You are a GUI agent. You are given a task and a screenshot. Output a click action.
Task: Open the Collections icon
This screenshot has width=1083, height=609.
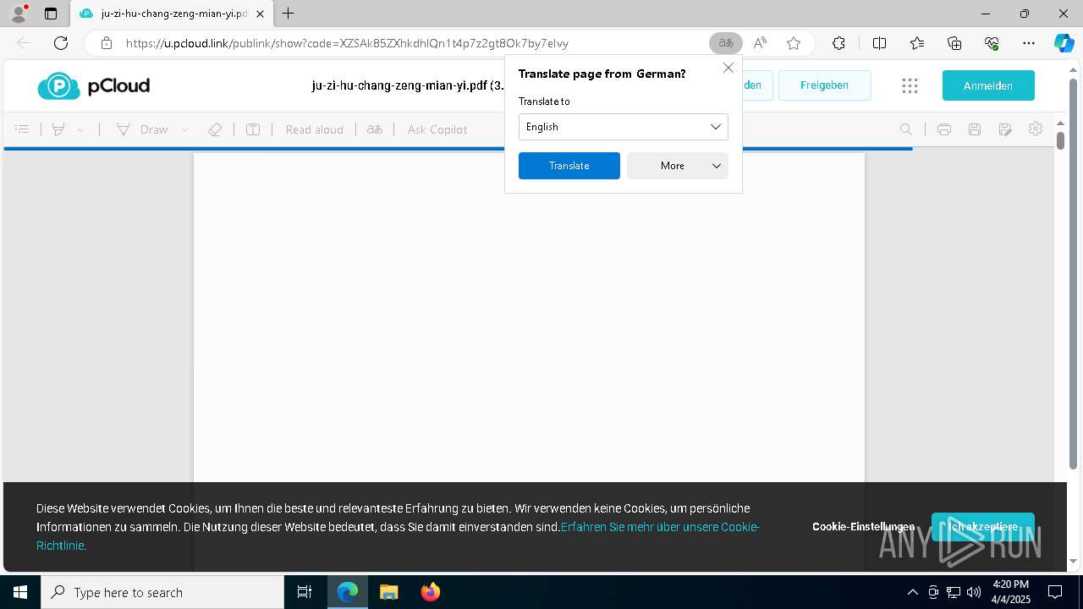point(954,43)
